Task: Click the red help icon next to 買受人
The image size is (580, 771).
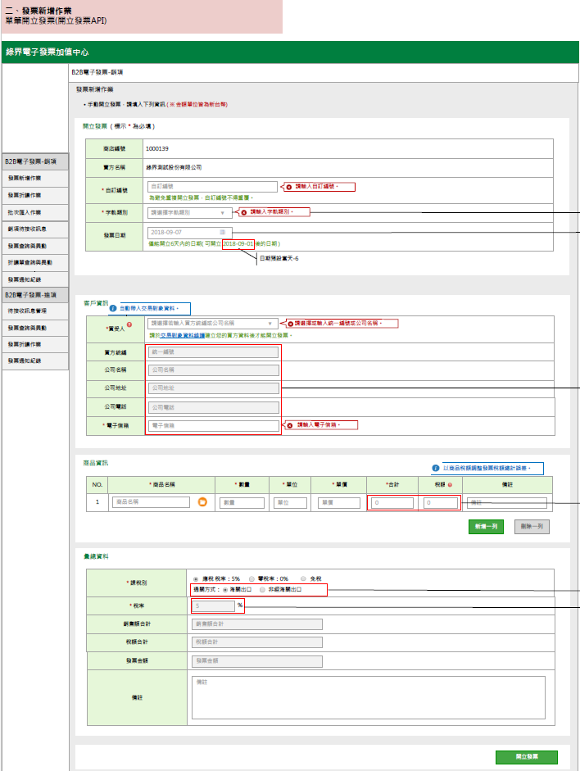Action: (x=129, y=325)
